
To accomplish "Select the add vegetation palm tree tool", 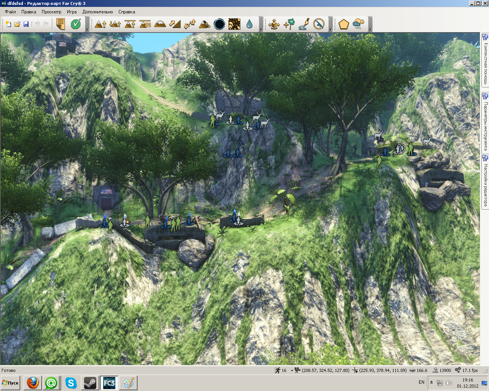I will [x=289, y=24].
